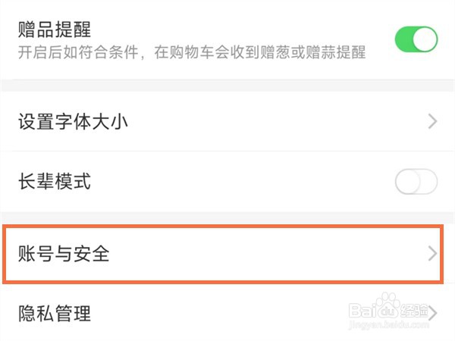This screenshot has height=341, width=455.
Task: Tap the chevron beside 设置字体大小
Action: click(433, 121)
